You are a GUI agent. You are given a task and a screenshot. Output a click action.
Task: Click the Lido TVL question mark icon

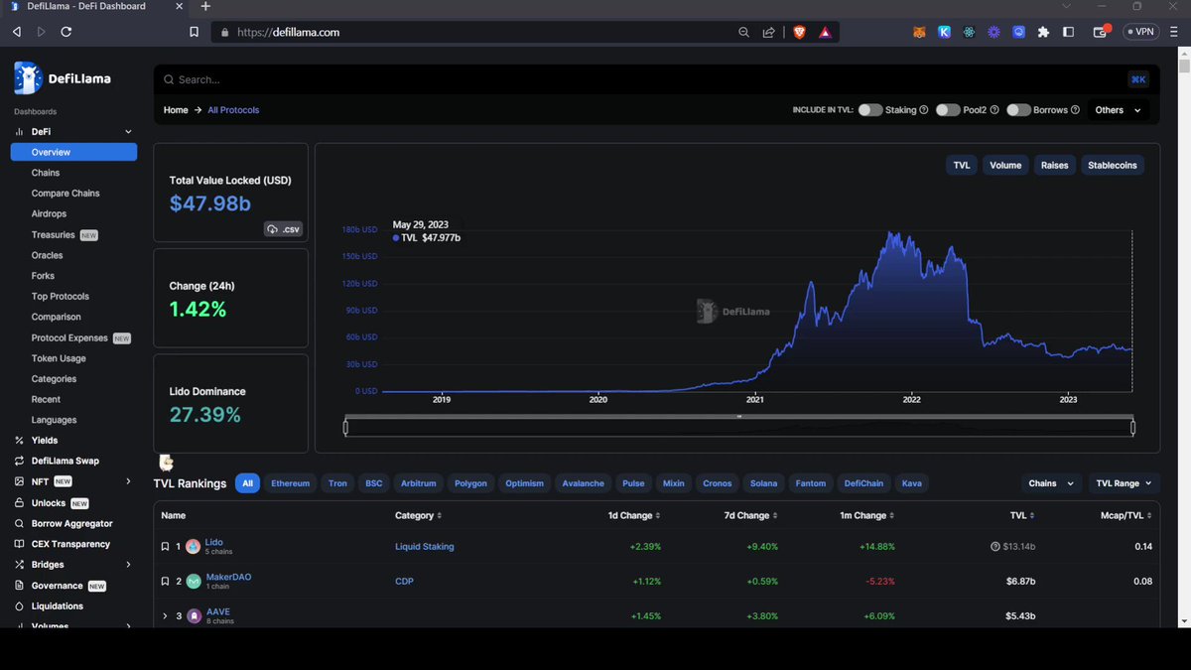(995, 547)
